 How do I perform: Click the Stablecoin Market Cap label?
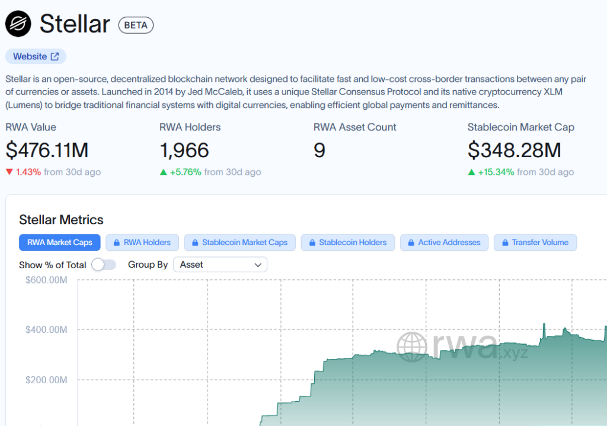520,127
